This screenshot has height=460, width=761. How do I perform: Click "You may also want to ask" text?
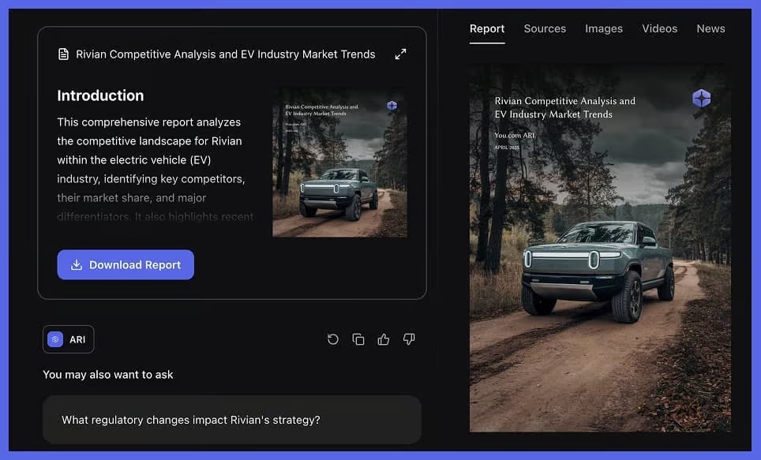107,375
